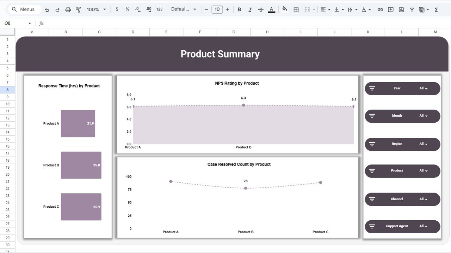Open the Fill color tool
This screenshot has width=451, height=253.
[285, 9]
